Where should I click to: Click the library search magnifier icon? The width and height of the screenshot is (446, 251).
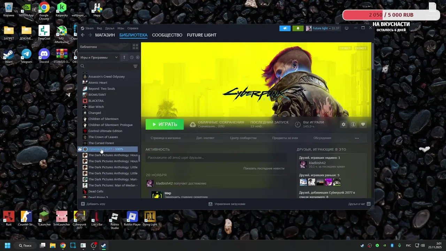click(83, 66)
